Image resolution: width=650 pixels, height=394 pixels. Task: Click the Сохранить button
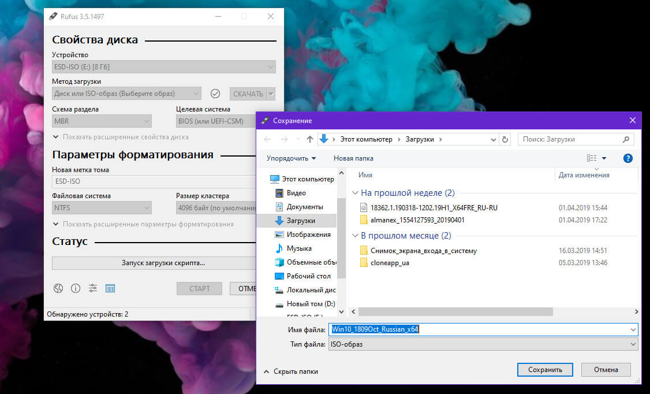[545, 370]
